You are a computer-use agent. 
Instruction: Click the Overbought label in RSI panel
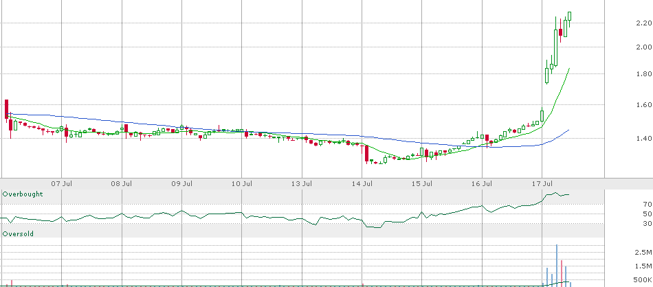[x=23, y=194]
